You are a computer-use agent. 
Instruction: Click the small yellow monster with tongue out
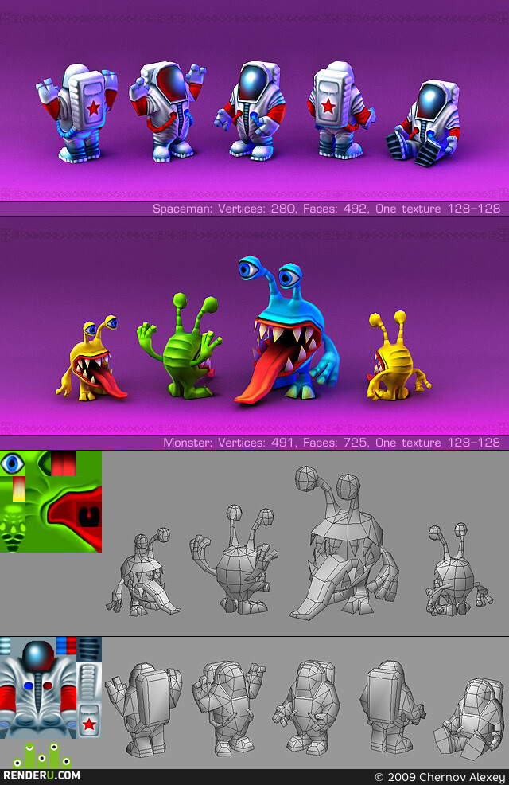pos(91,358)
